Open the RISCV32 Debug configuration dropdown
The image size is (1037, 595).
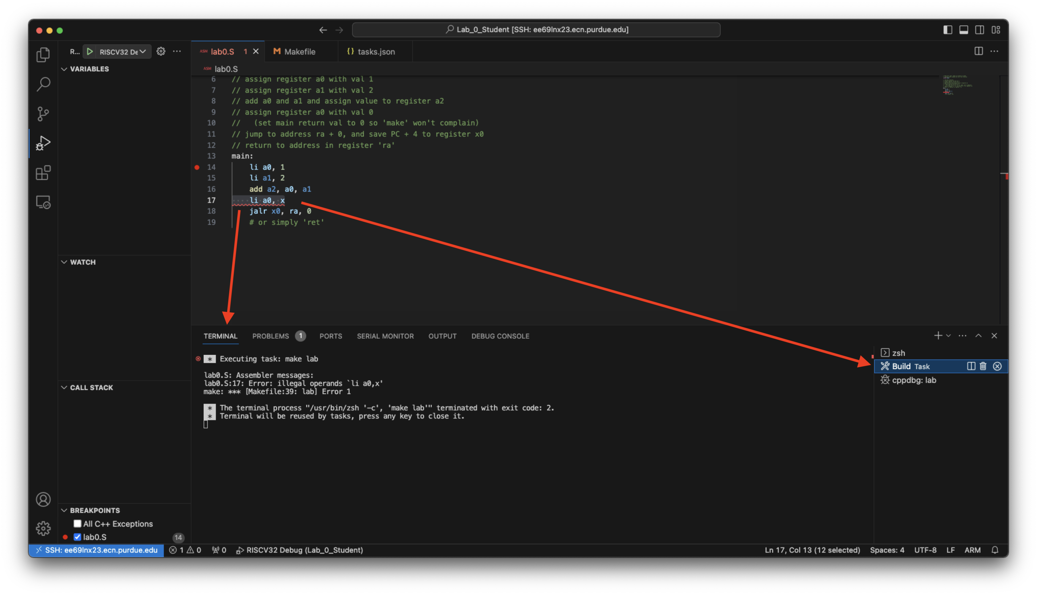click(123, 51)
